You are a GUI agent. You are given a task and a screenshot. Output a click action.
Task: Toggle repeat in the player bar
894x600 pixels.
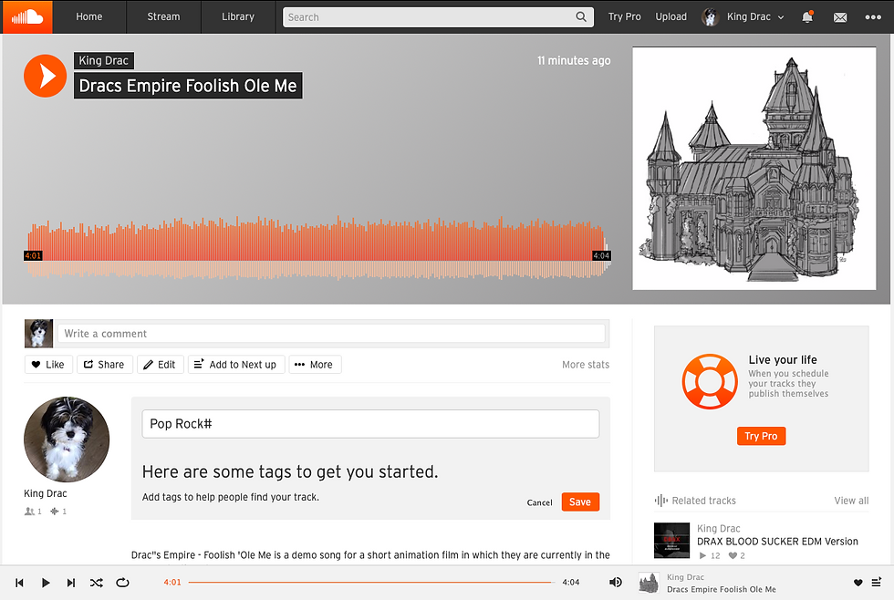(x=122, y=583)
